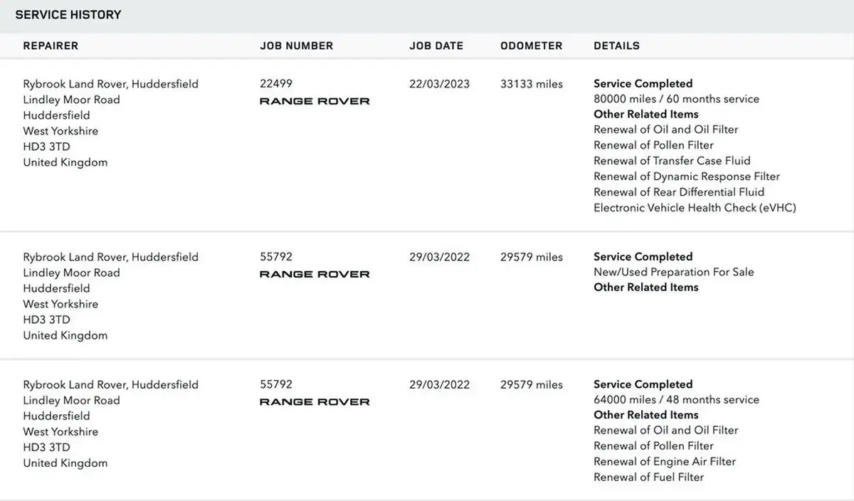Click New/Used Preparation For Sale text
Viewport: 854px width, 501px height.
[674, 272]
